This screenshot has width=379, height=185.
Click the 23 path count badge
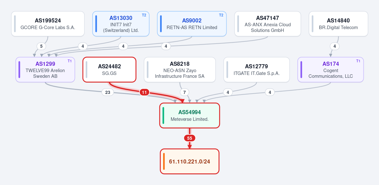[x=108, y=92]
